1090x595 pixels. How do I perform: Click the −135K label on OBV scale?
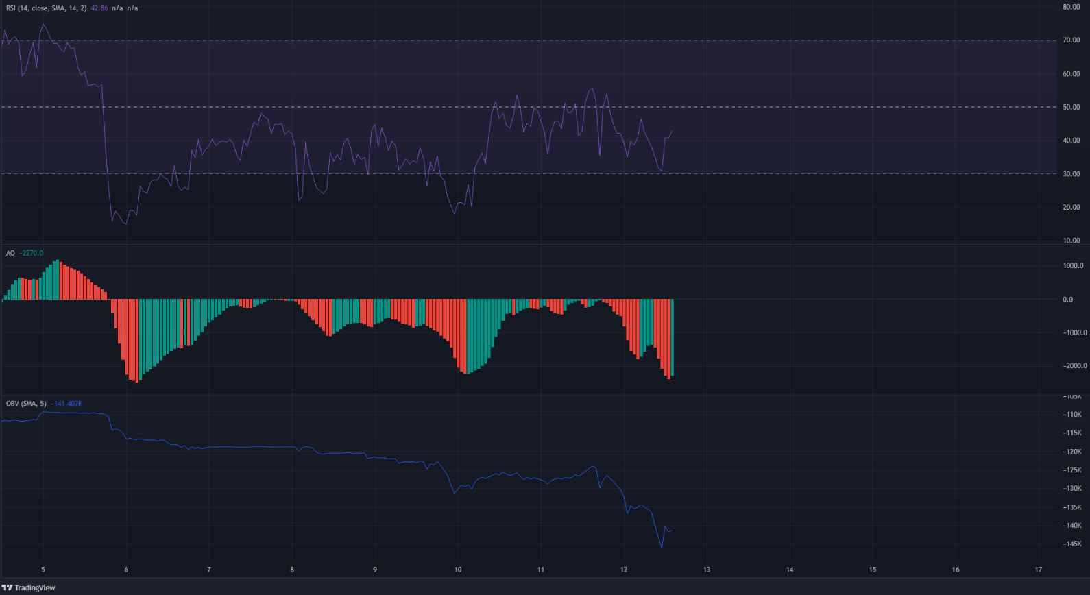[x=1071, y=507]
